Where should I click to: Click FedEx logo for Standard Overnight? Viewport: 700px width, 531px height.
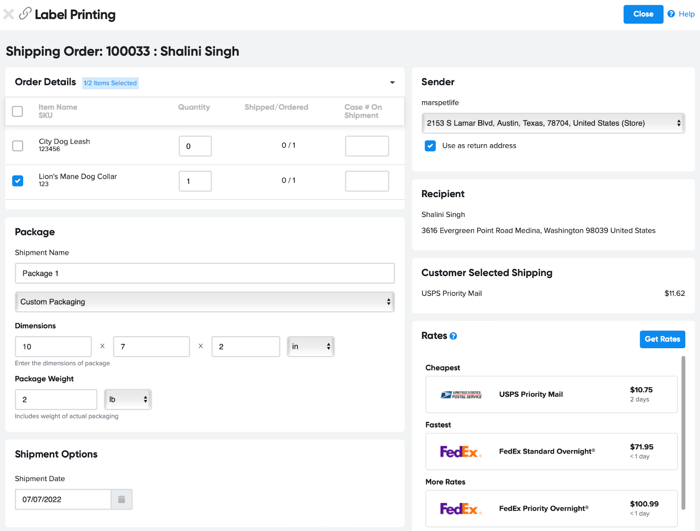click(x=461, y=452)
